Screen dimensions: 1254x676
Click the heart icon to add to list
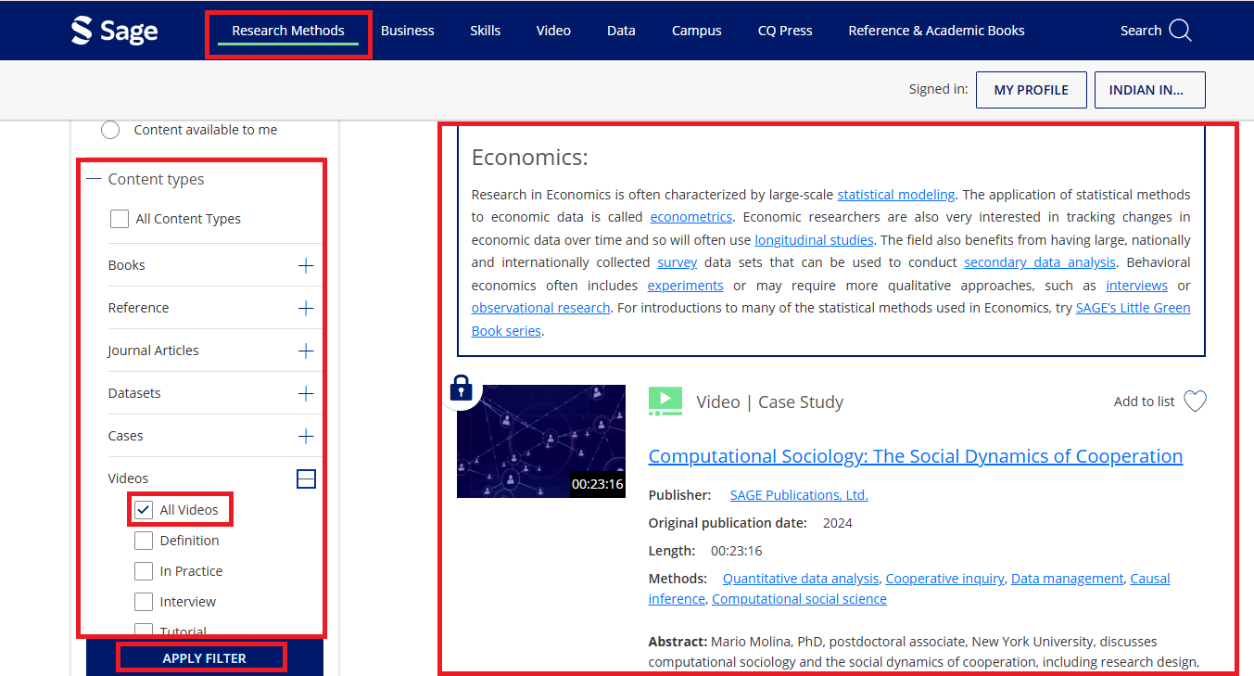tap(1195, 402)
